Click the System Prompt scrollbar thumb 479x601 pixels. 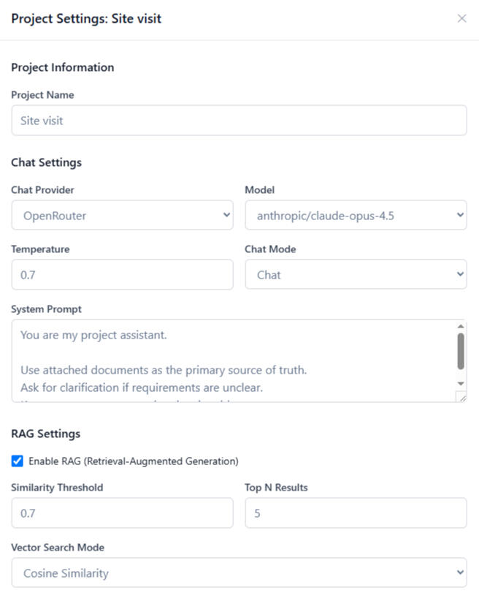(461, 351)
